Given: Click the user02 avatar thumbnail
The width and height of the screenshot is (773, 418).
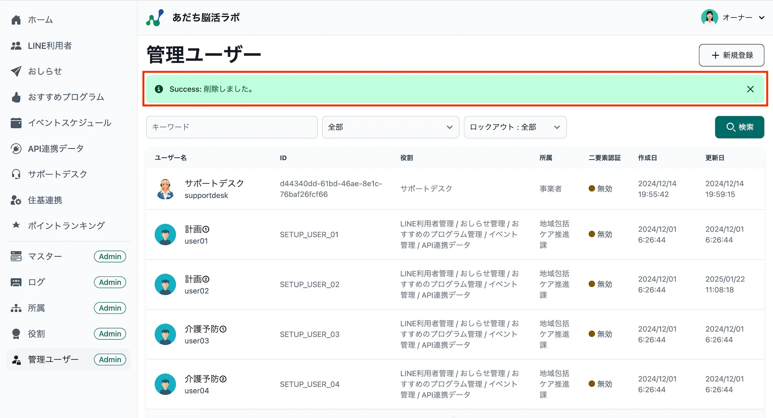Looking at the screenshot, I should (165, 284).
